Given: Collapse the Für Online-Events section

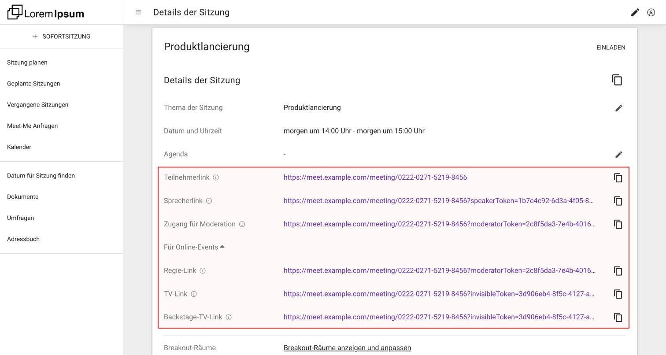Looking at the screenshot, I should tap(194, 247).
